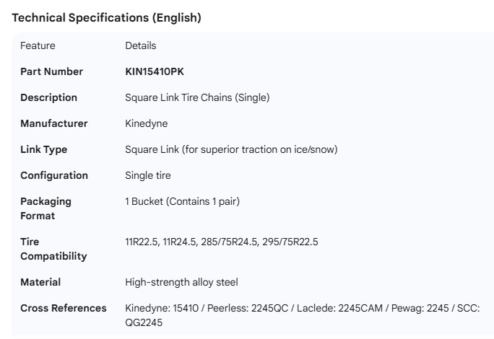Click the Technical Specifications (English) heading
This screenshot has height=339, width=494.
click(x=106, y=18)
